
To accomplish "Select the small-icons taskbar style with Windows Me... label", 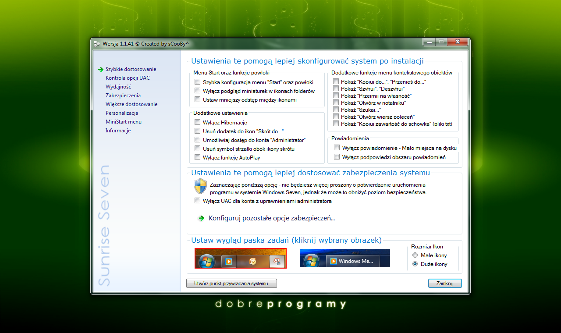I will coord(344,258).
